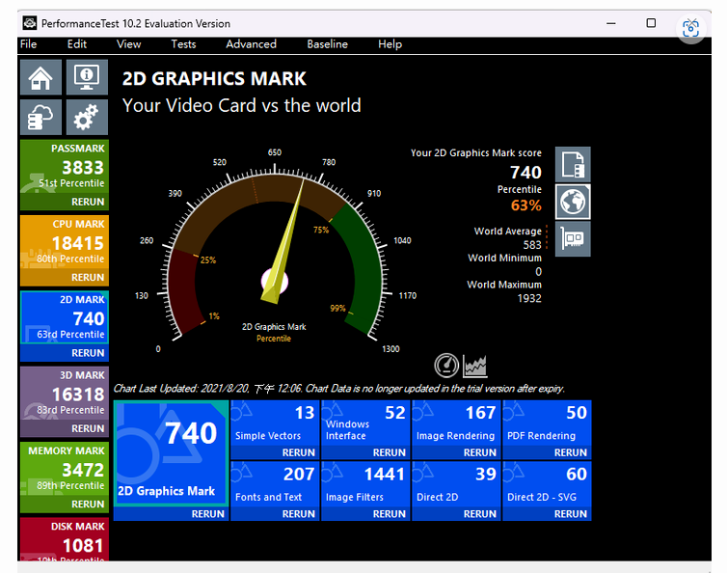The height and width of the screenshot is (573, 727).
Task: Click the Fonts and Text score 207 tile
Action: [275, 484]
